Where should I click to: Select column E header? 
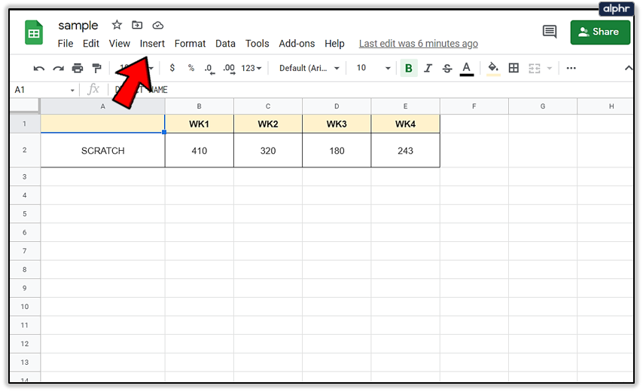click(405, 106)
